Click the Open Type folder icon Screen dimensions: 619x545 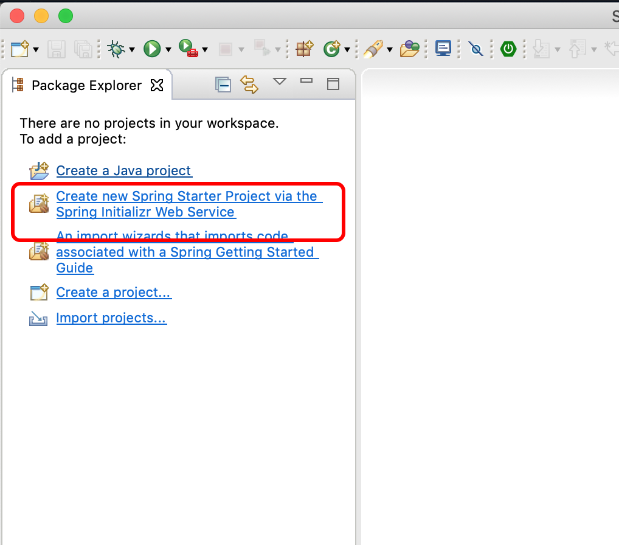[409, 49]
